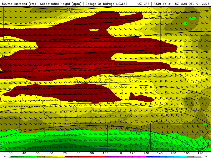Click the 80 value on the color scale
This screenshot has height=158, width=211.
78,153
